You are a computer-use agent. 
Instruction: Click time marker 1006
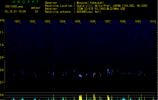point(92,21)
